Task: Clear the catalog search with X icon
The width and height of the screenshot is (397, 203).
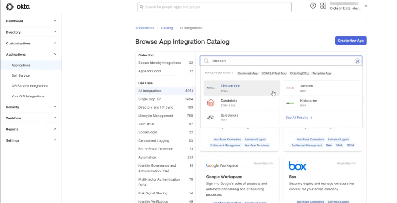Action: (357, 61)
